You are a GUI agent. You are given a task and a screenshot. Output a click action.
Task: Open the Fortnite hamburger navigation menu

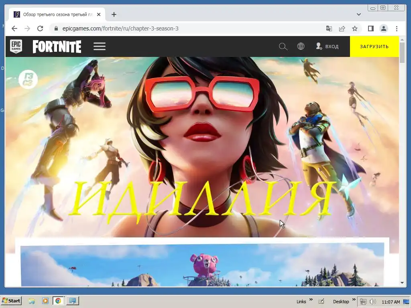(100, 47)
